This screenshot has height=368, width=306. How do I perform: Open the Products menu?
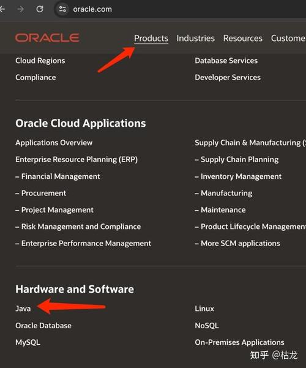click(151, 38)
